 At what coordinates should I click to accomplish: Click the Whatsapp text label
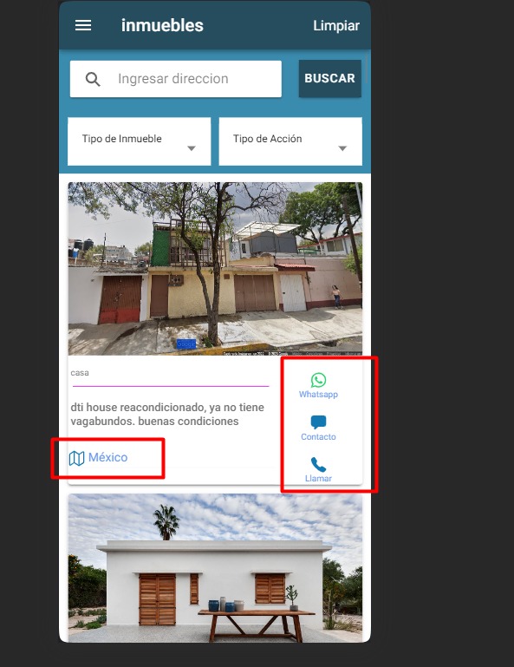(x=318, y=395)
